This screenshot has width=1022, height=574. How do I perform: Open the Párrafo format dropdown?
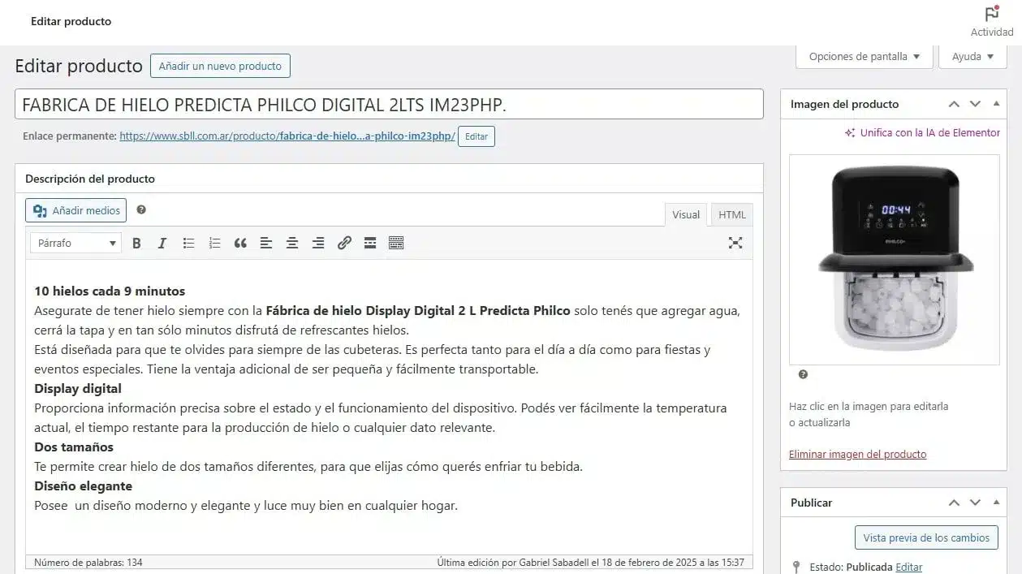[75, 243]
